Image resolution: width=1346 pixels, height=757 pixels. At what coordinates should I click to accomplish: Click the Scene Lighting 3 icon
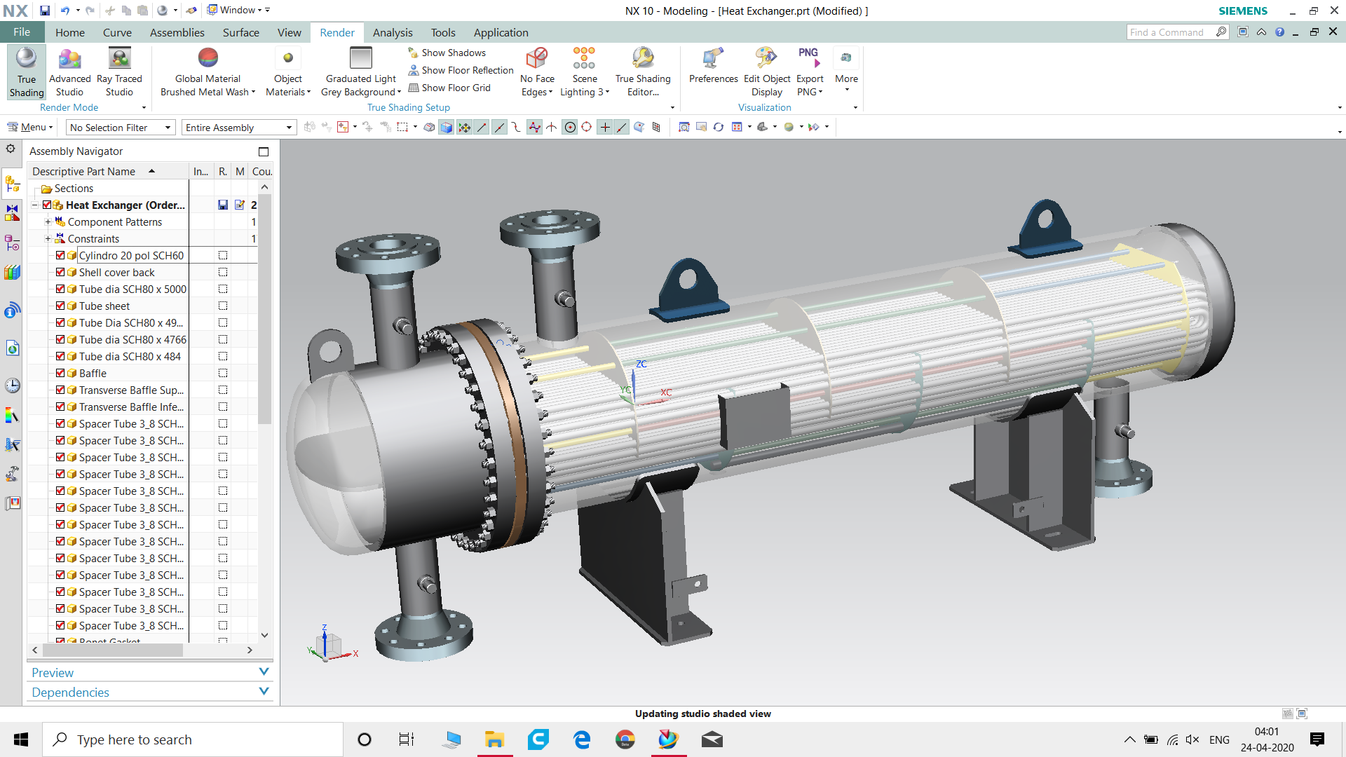pos(584,57)
